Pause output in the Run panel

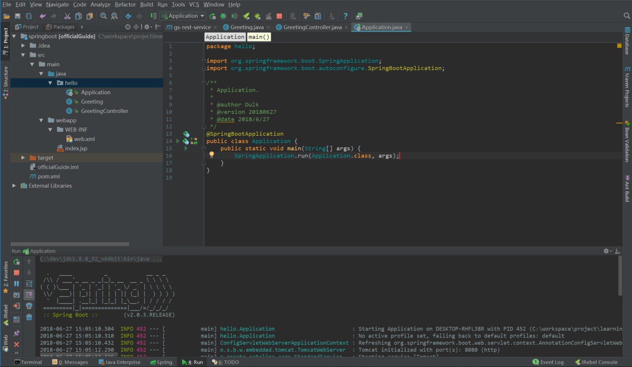[x=17, y=284]
